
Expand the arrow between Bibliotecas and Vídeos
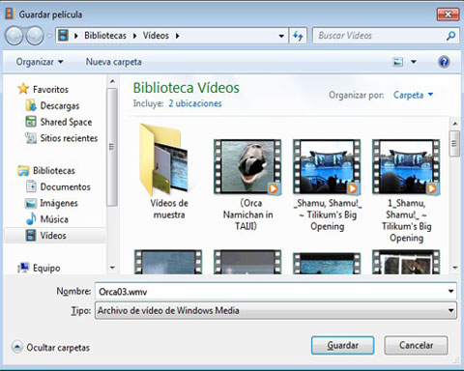[x=134, y=36]
